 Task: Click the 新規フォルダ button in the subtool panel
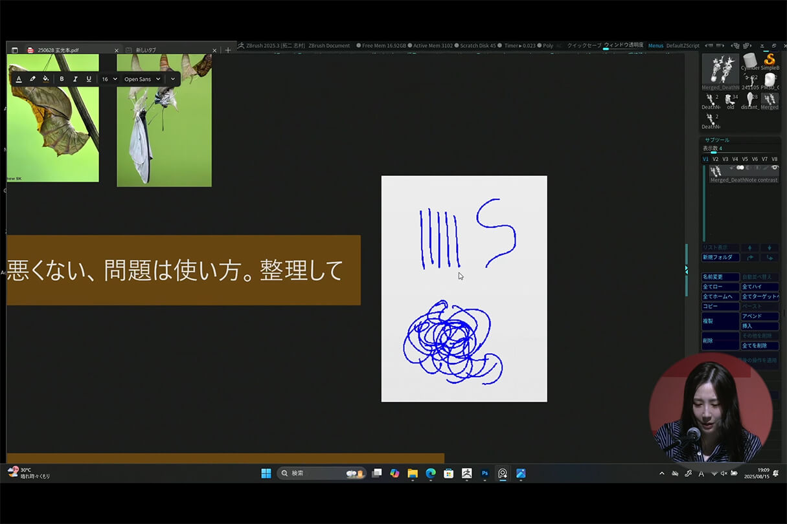tap(720, 257)
